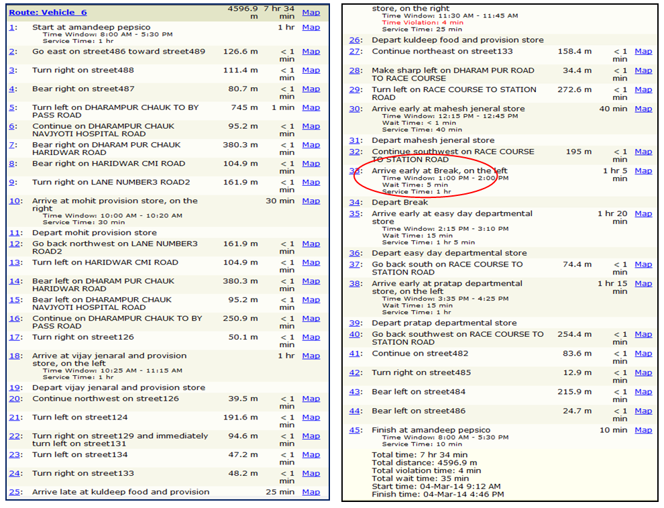Image resolution: width=664 pixels, height=508 pixels.
Task: Click step 1 number link
Action: point(13,28)
